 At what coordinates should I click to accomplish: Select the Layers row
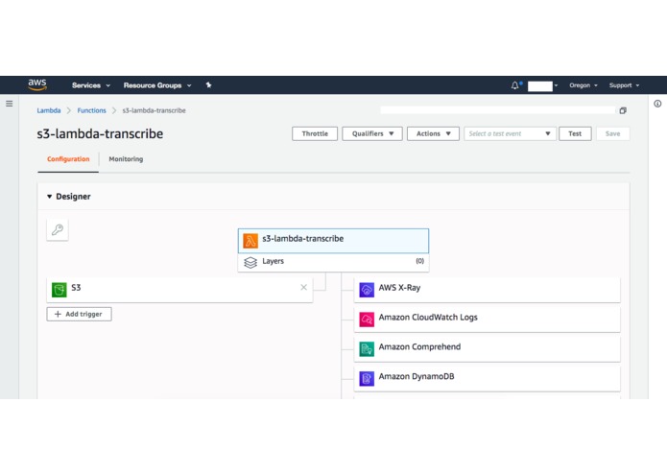click(x=333, y=262)
